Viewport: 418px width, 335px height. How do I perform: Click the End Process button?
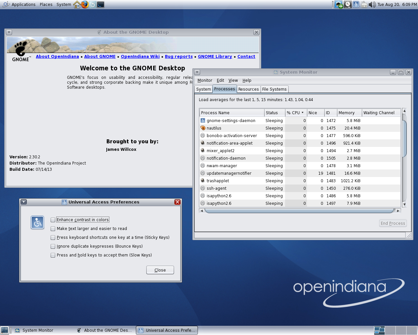click(x=393, y=223)
